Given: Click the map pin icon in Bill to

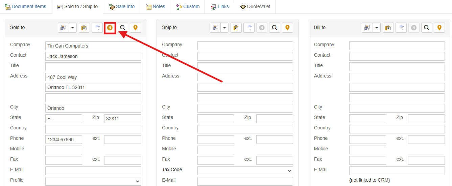Looking at the screenshot, I should (x=439, y=28).
